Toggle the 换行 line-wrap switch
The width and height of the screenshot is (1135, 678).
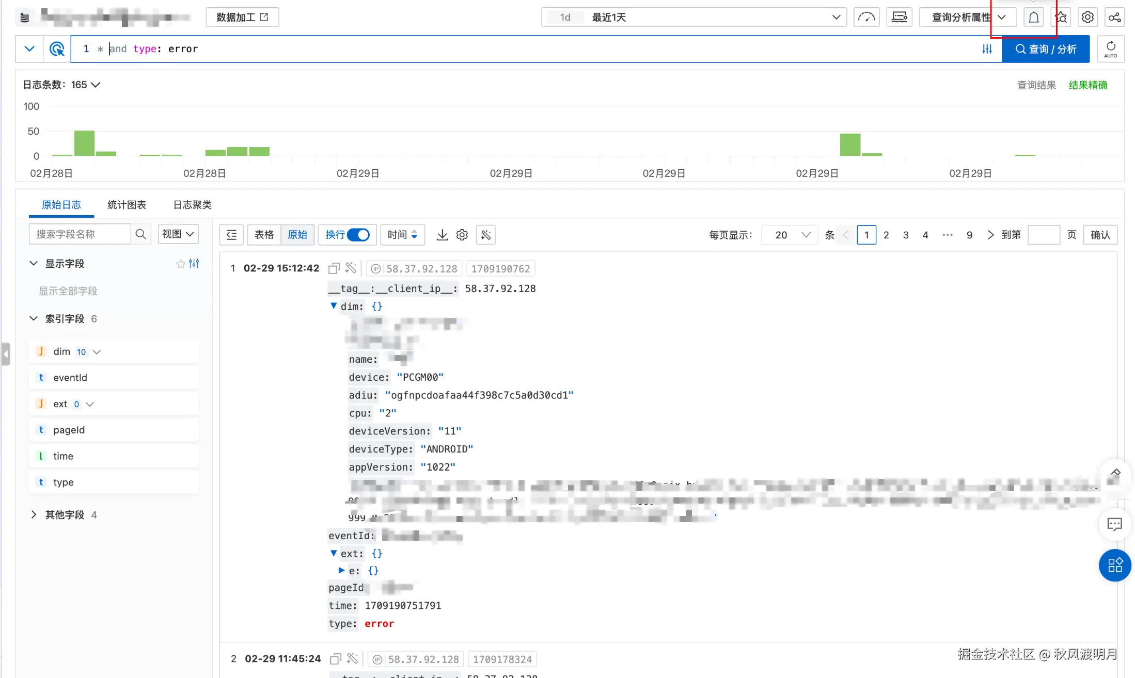coord(358,235)
